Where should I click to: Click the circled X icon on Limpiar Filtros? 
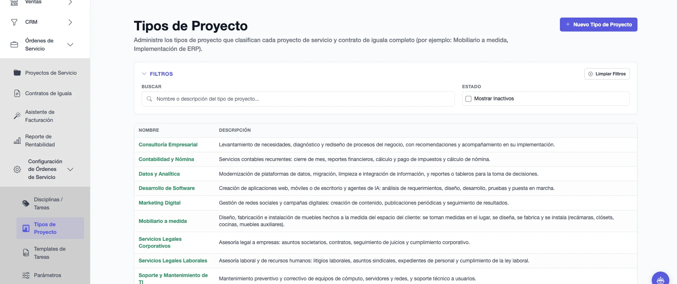590,74
